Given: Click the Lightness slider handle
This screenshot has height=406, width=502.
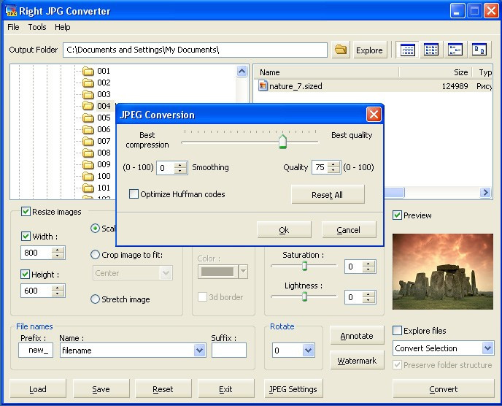Looking at the screenshot, I should [304, 296].
